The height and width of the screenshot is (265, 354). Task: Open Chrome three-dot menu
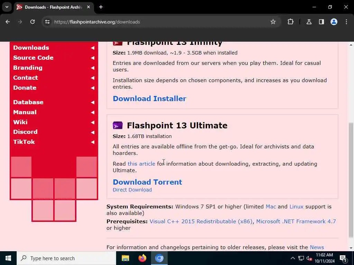[x=346, y=22]
